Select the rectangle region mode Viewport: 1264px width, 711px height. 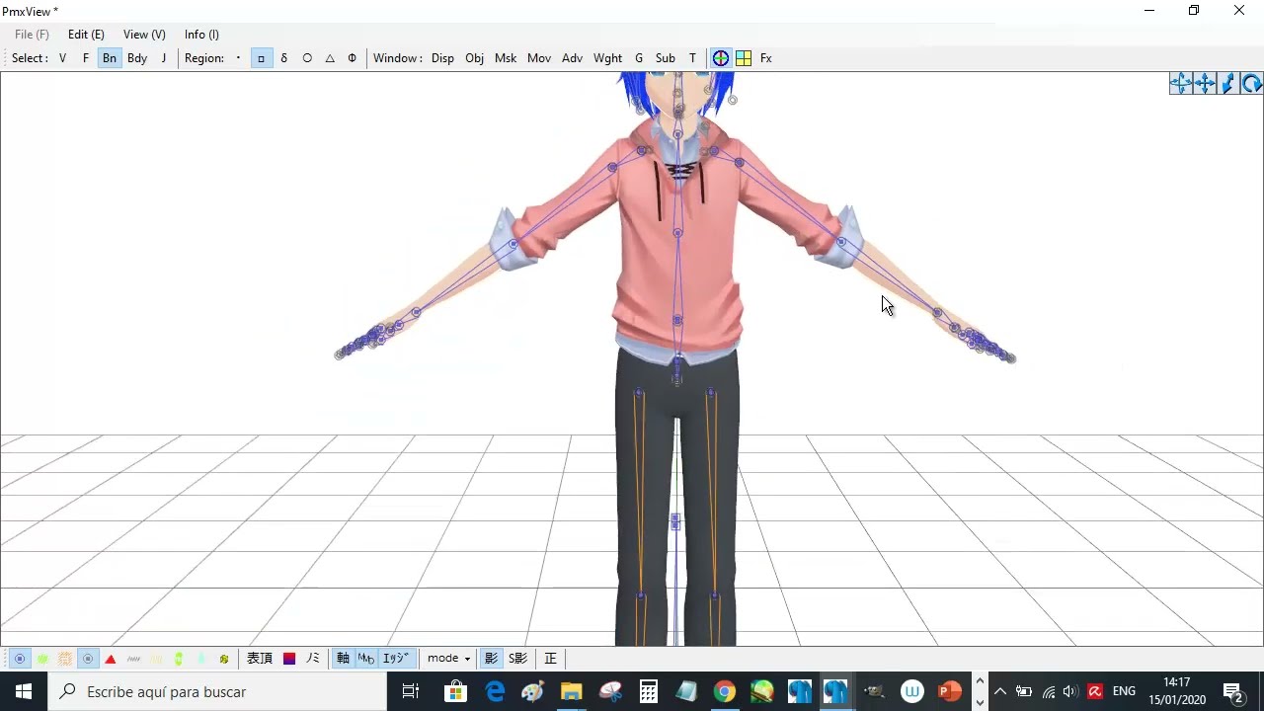[261, 58]
